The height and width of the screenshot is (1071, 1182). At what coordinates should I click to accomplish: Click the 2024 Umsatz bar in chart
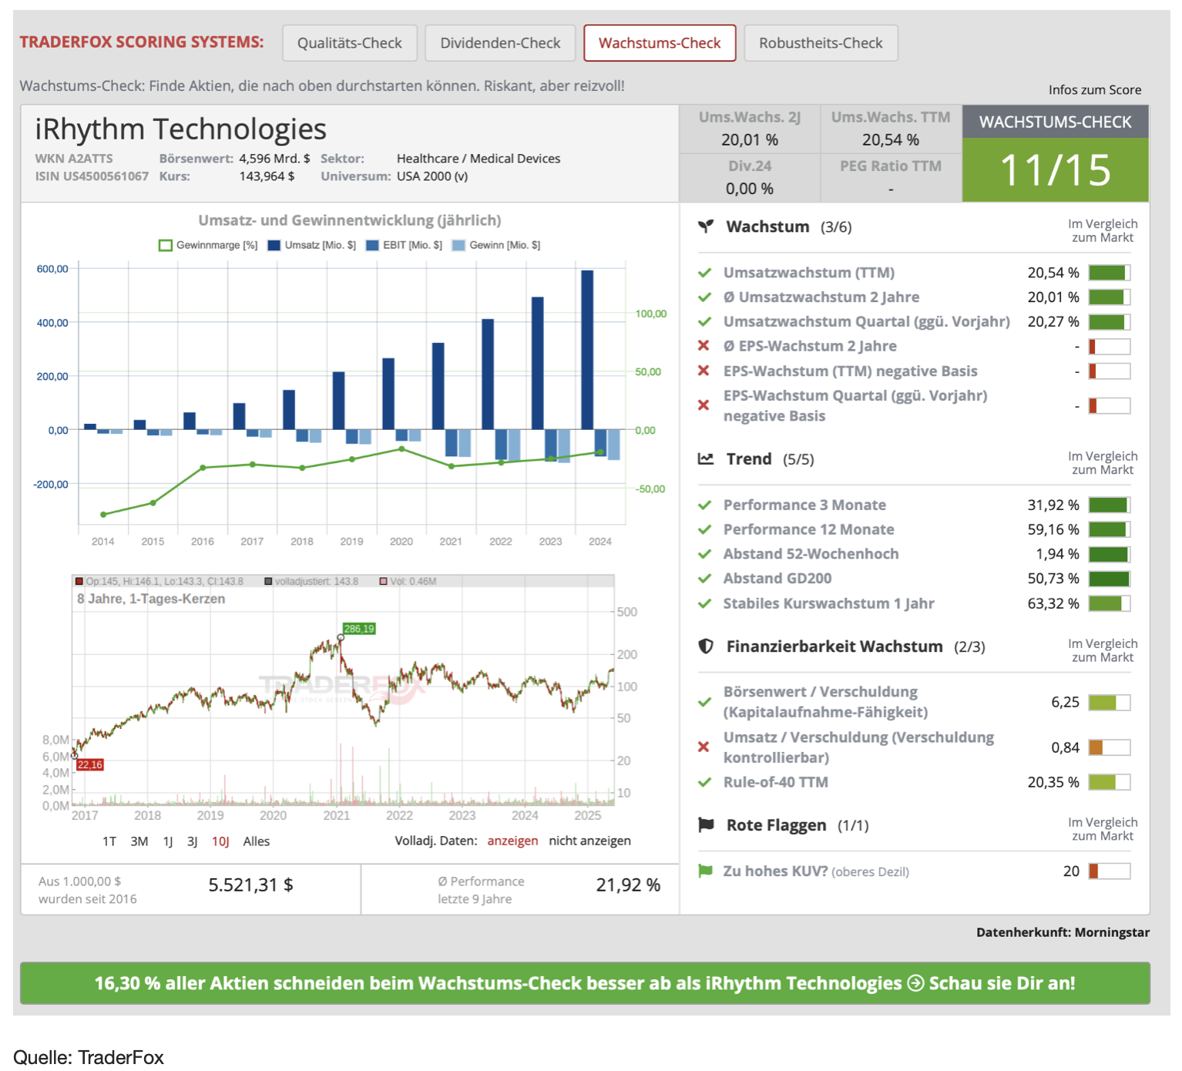pos(587,350)
